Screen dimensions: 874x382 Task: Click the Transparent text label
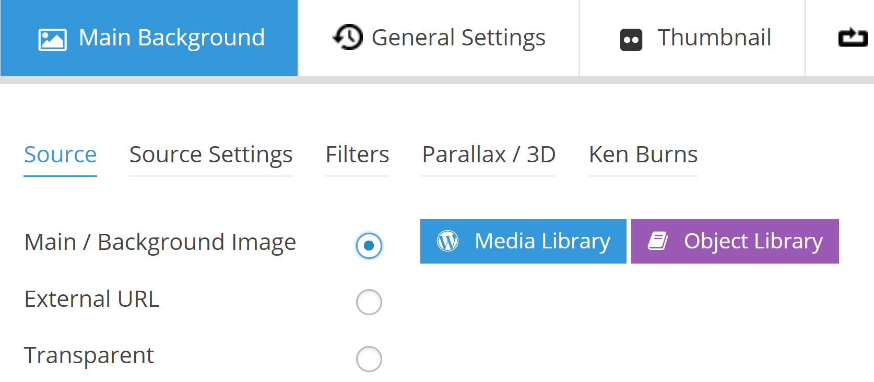(89, 355)
